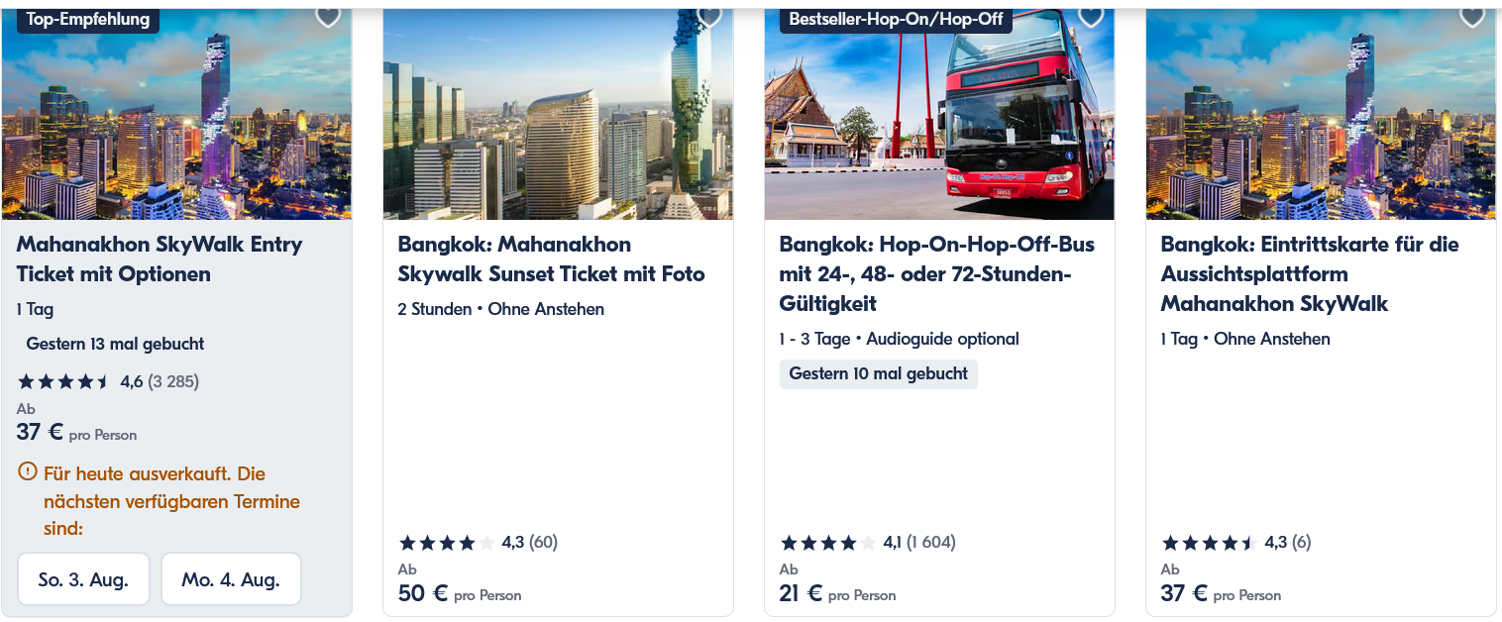
Task: Open the Aussichtsplattform Mahanakhon SkyWalk title link
Action: pos(1309,273)
